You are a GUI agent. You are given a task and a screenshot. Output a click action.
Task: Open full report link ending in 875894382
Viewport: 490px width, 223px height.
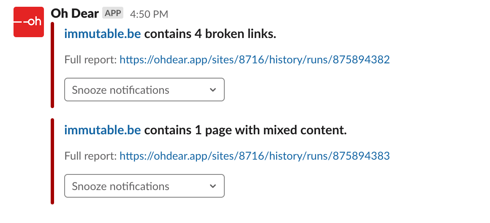pyautogui.click(x=255, y=60)
